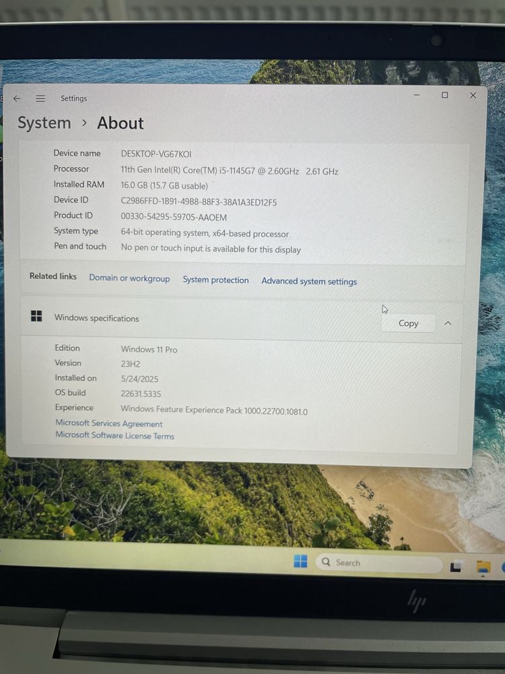Click the Installed RAM label
The width and height of the screenshot is (505, 674).
(x=79, y=185)
